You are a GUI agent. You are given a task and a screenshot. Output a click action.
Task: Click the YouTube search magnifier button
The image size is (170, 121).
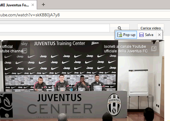click(x=120, y=28)
